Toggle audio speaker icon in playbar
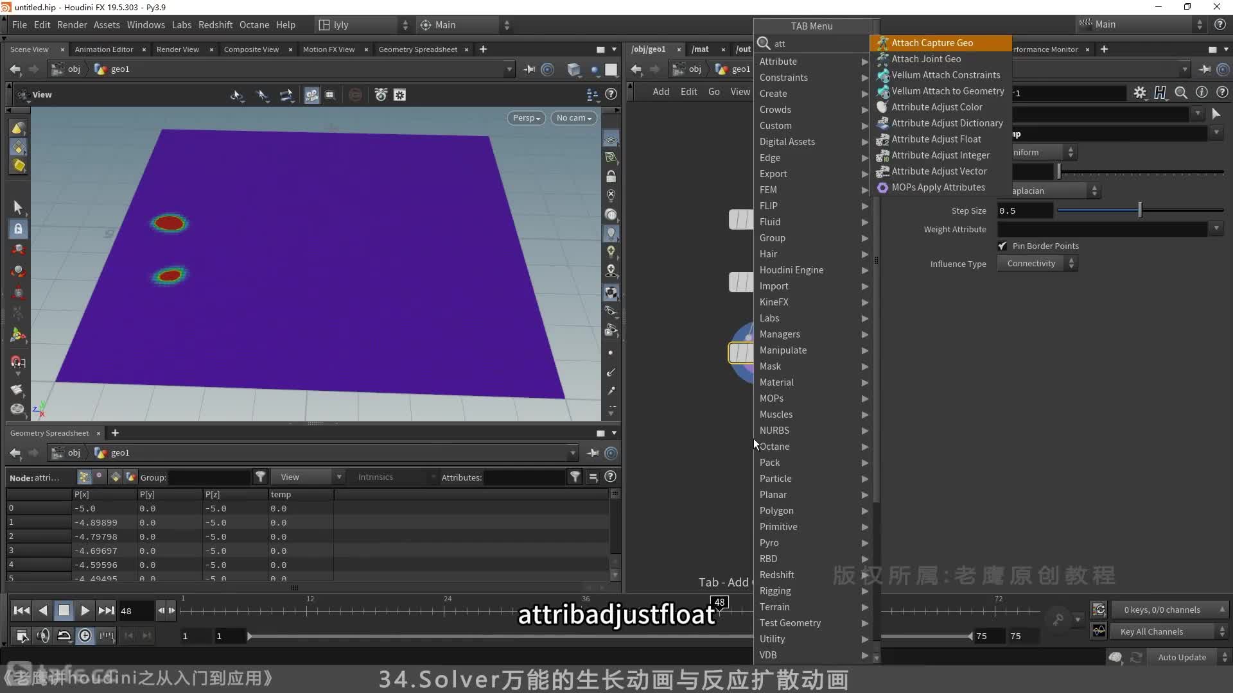 43,636
